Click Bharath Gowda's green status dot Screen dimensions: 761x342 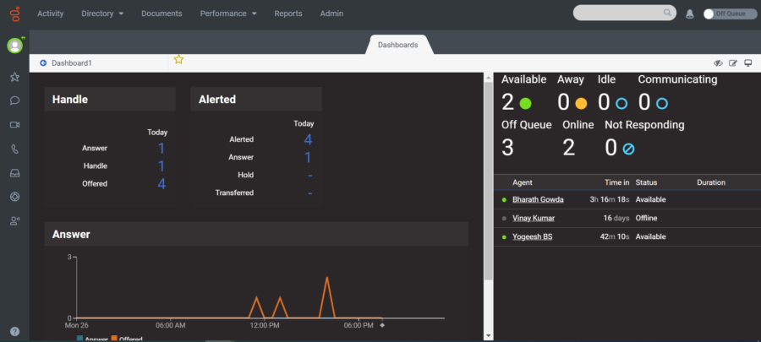pyautogui.click(x=504, y=199)
